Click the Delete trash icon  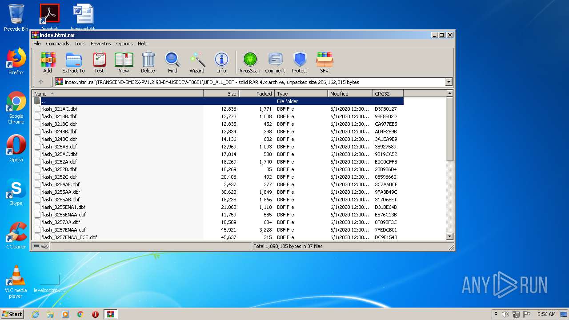148,62
